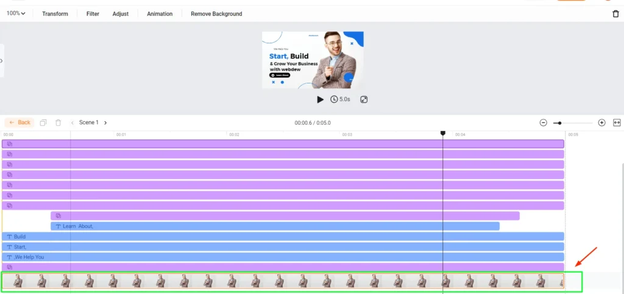Image resolution: width=624 pixels, height=294 pixels.
Task: Open the 100% zoom dropdown
Action: coord(16,13)
